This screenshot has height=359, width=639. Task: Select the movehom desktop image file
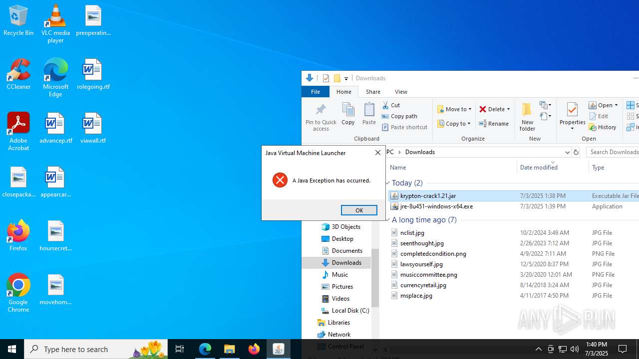(55, 289)
